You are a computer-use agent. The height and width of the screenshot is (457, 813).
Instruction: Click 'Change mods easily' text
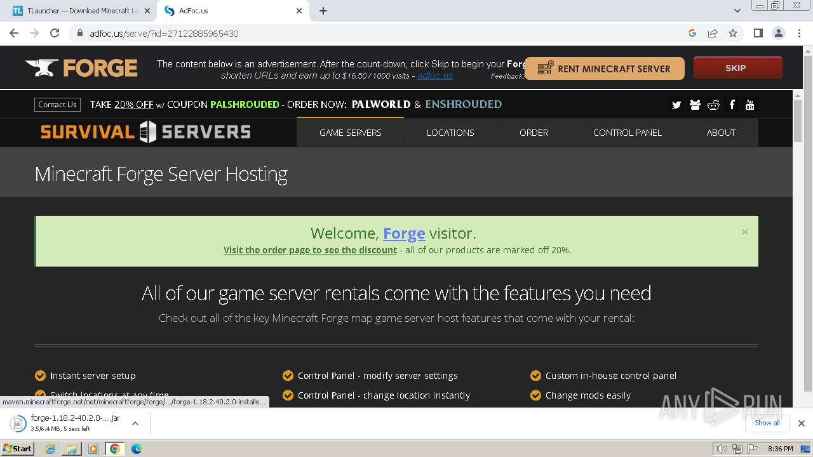point(588,395)
